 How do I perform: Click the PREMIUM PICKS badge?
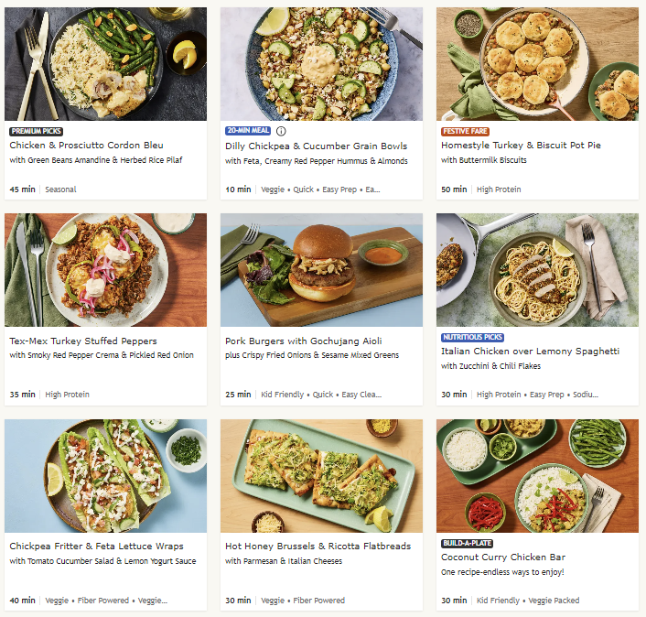pyautogui.click(x=37, y=131)
